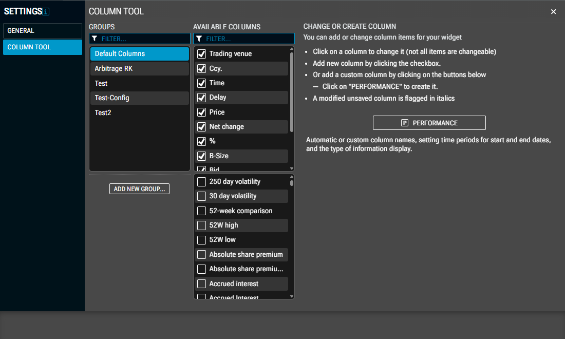Enable the 52W low checkbox
Screen dimensions: 565x339
click(x=201, y=240)
